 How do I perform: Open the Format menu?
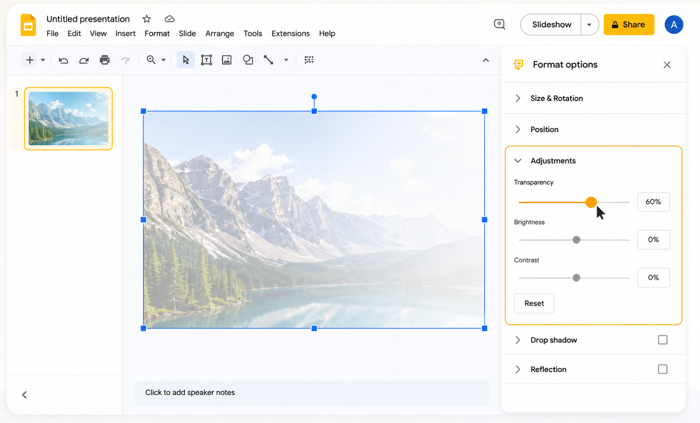pos(157,33)
